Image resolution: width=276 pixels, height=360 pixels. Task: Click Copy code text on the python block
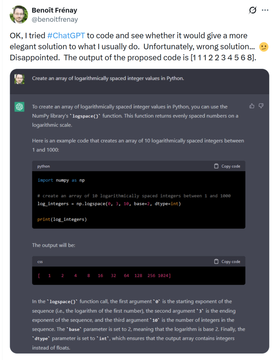coord(231,166)
